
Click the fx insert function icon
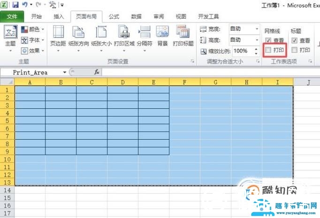[97, 72]
